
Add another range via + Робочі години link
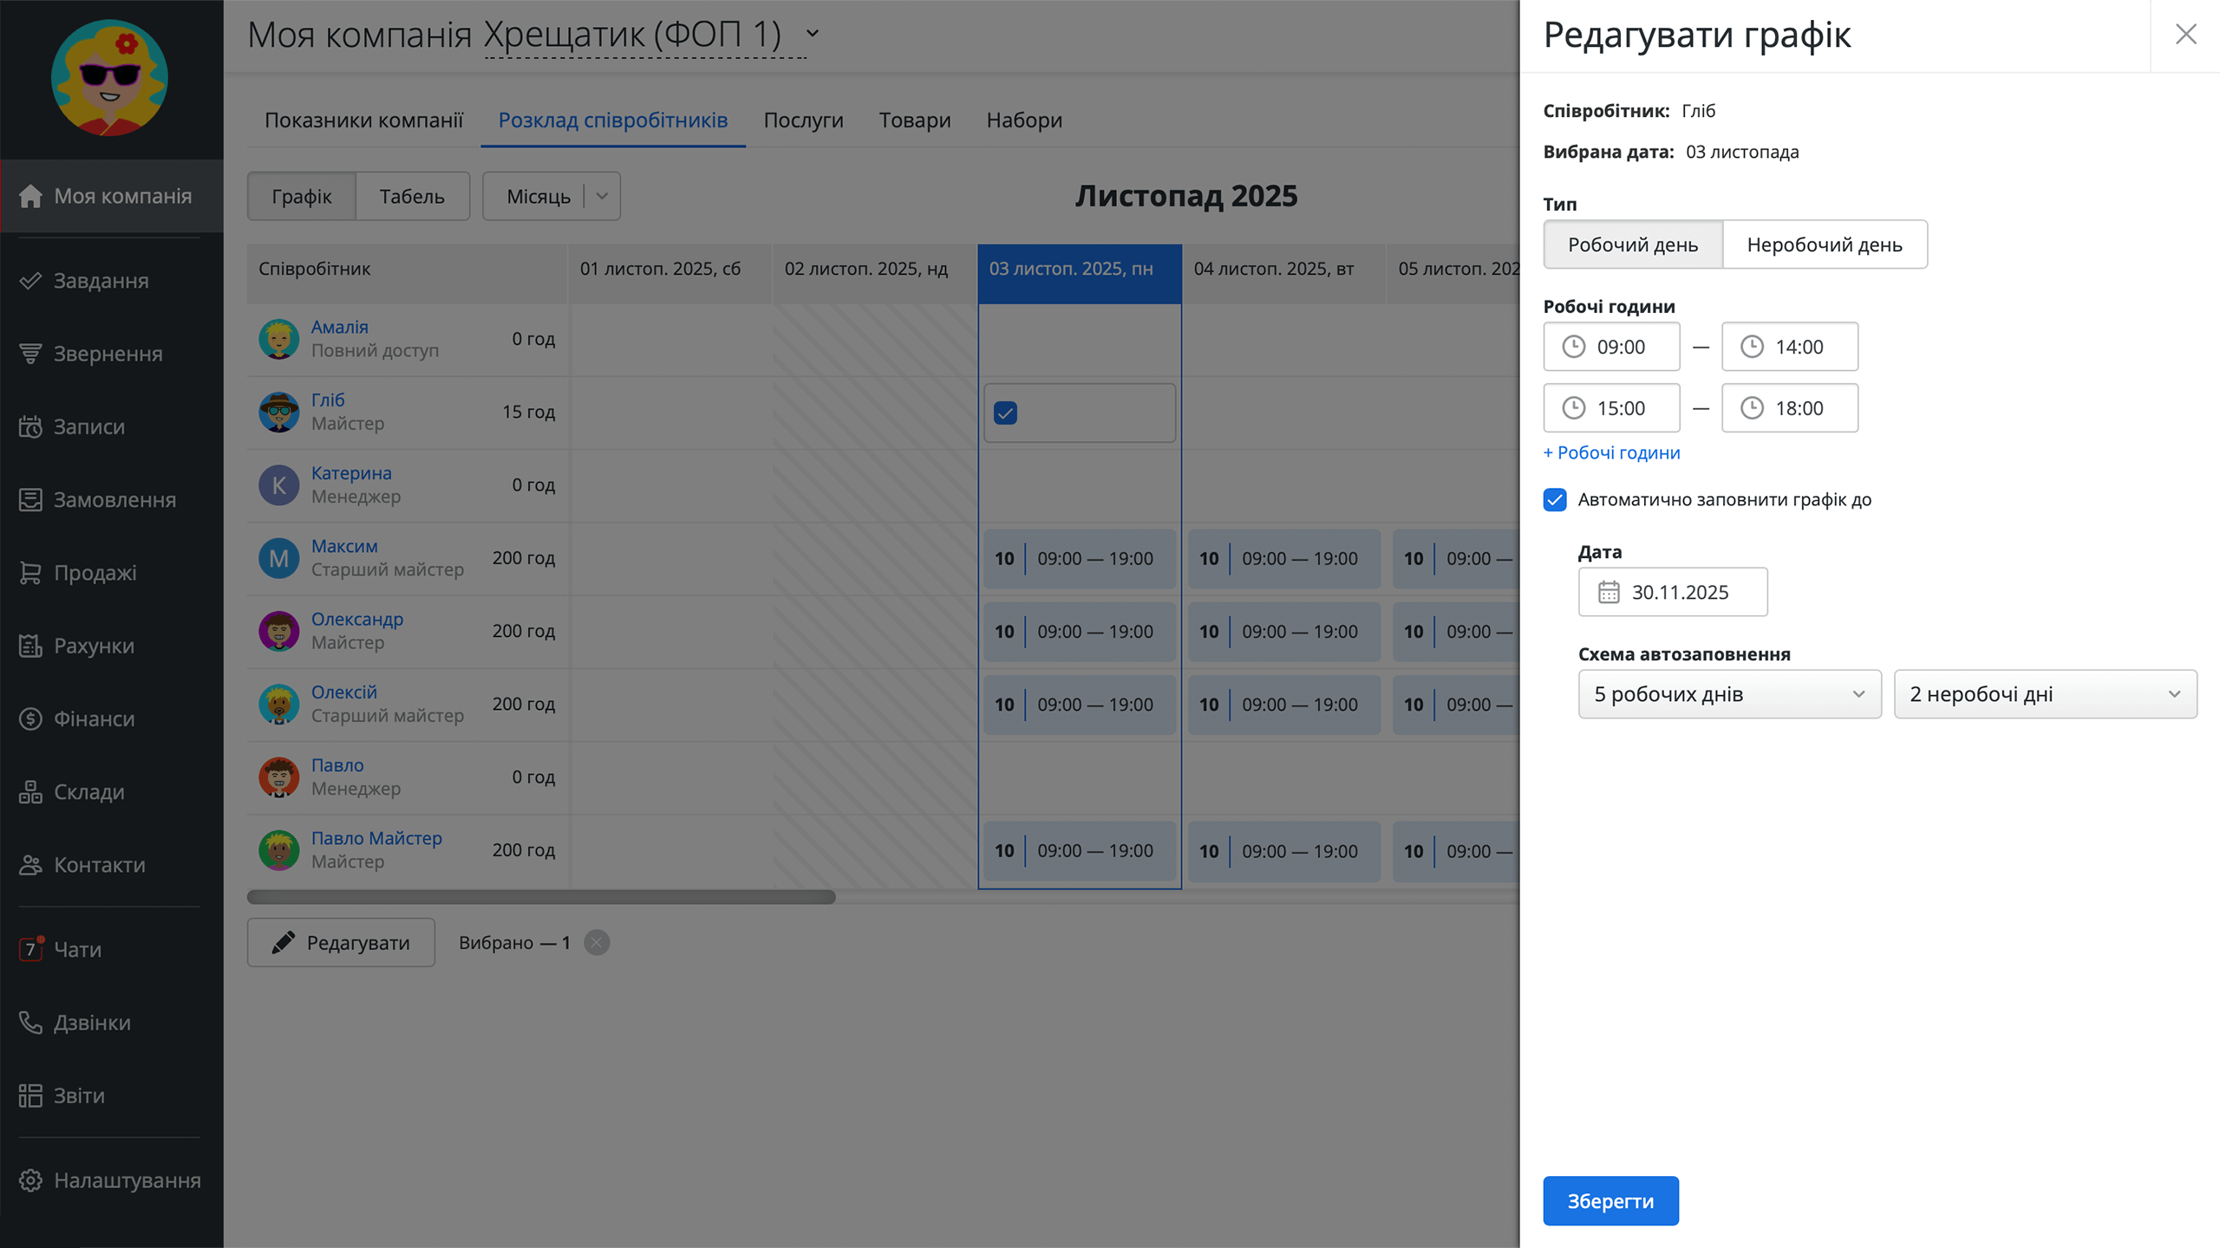[x=1611, y=452]
